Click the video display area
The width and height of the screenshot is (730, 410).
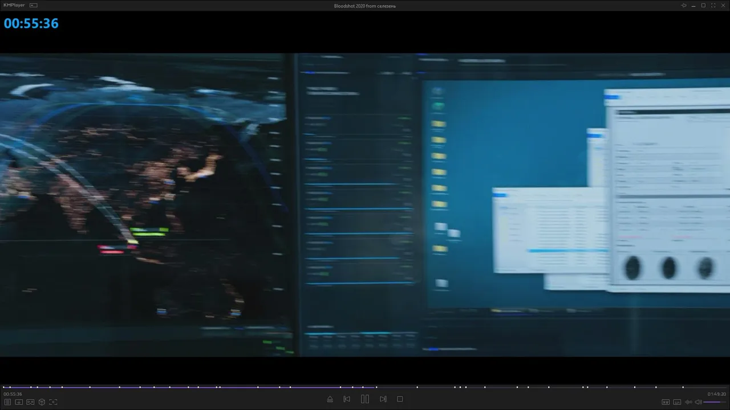[365, 205]
